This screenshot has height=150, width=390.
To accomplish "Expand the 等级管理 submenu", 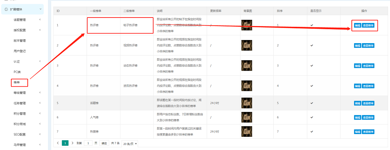I will 40,93.
